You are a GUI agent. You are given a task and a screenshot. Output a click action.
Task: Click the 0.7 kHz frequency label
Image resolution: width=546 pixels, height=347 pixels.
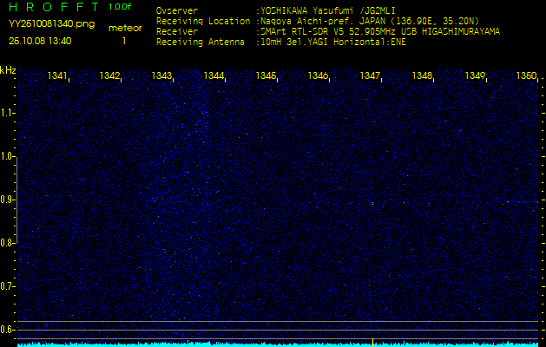click(x=8, y=285)
